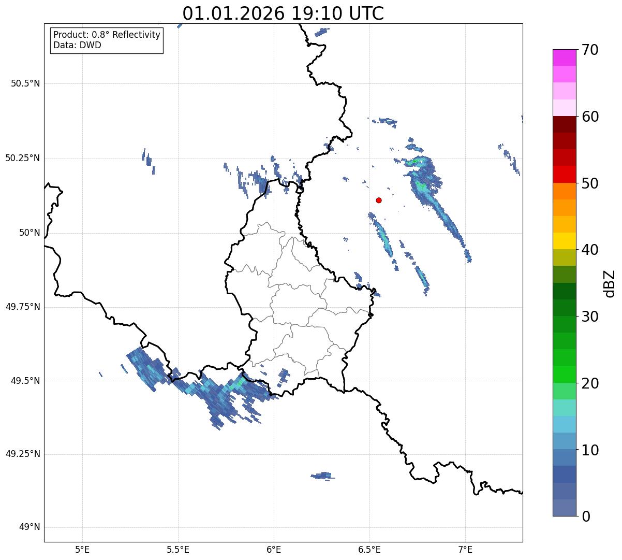Click the 49°N latitude label

[x=29, y=527]
